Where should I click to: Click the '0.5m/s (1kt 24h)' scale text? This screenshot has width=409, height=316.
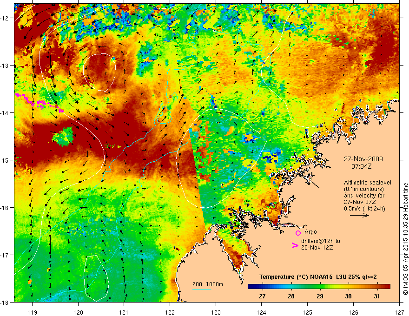coord(364,209)
